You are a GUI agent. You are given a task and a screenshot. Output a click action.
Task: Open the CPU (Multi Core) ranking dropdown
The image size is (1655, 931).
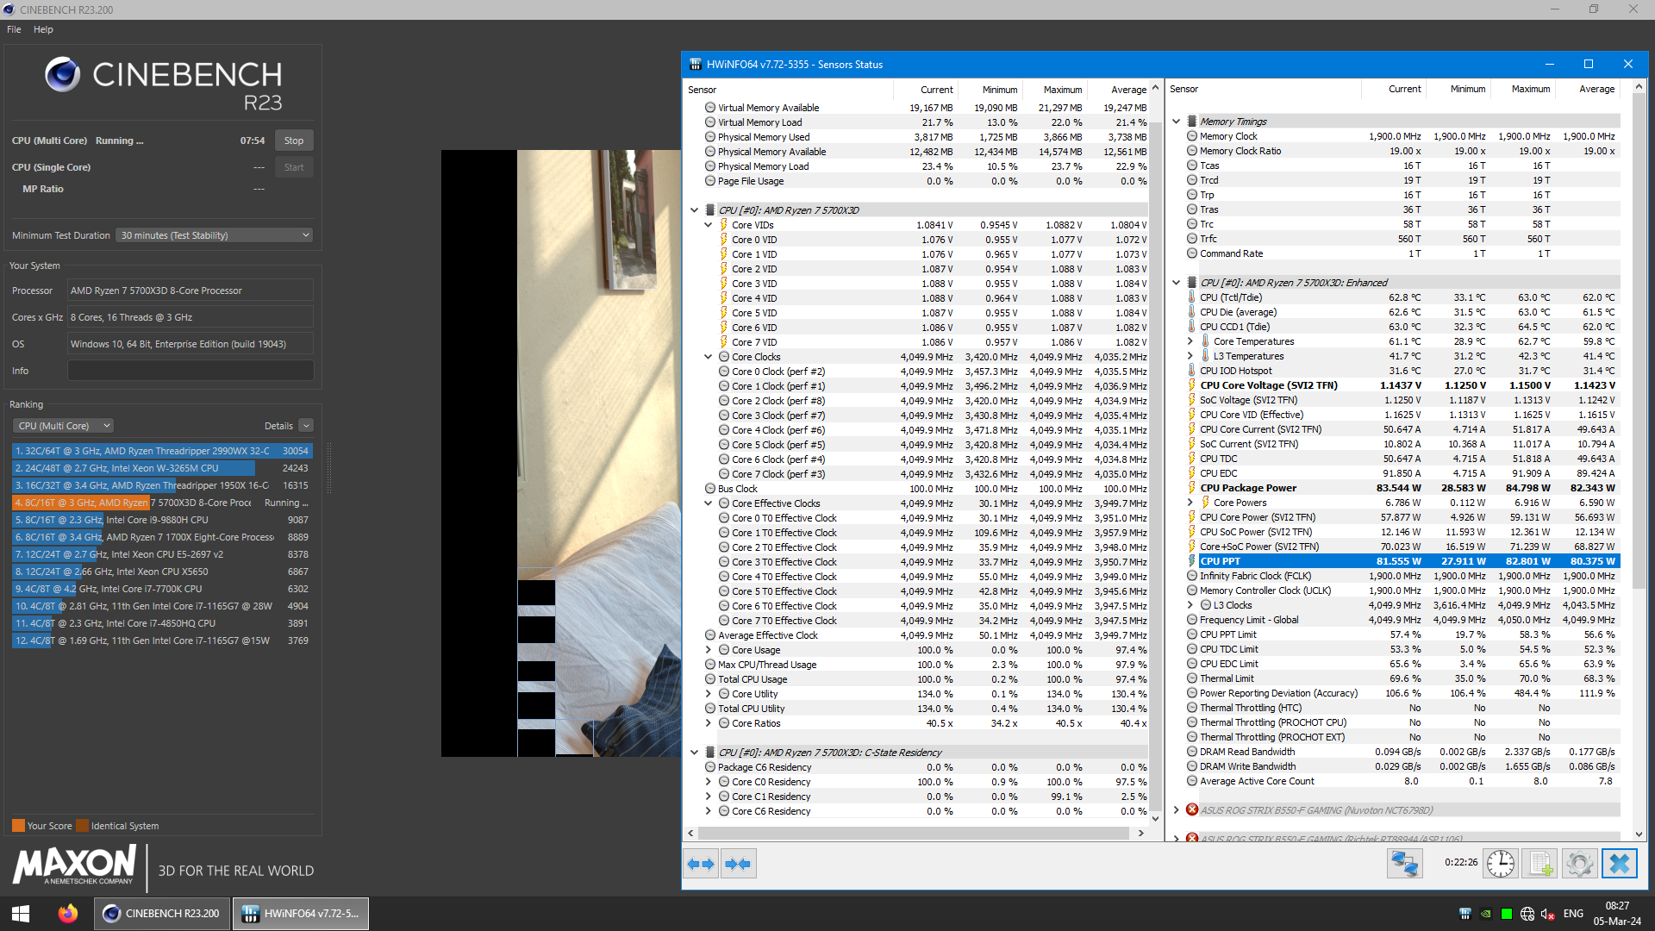[x=63, y=426]
